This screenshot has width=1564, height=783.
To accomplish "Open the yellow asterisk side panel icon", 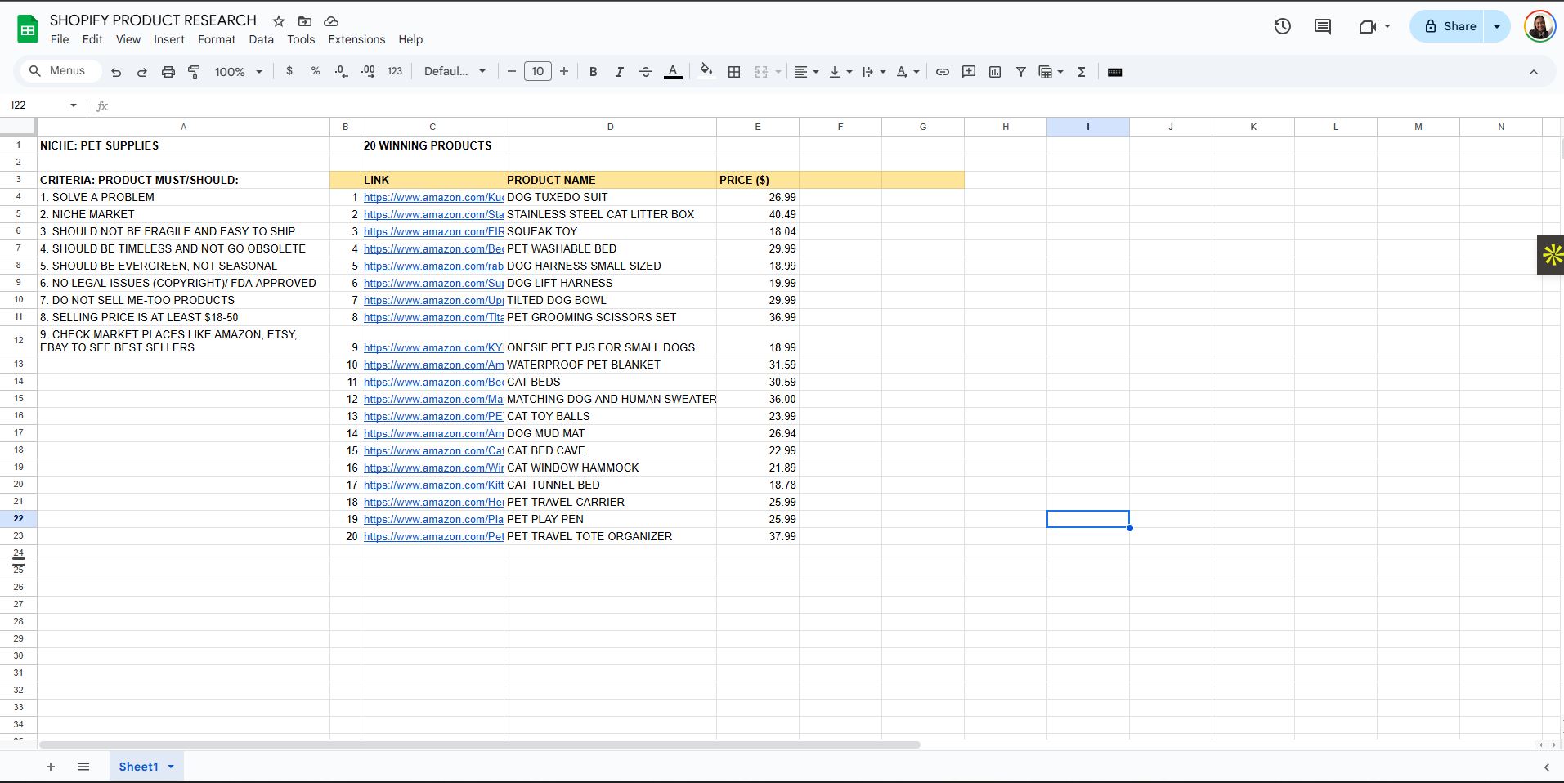I will coord(1551,255).
